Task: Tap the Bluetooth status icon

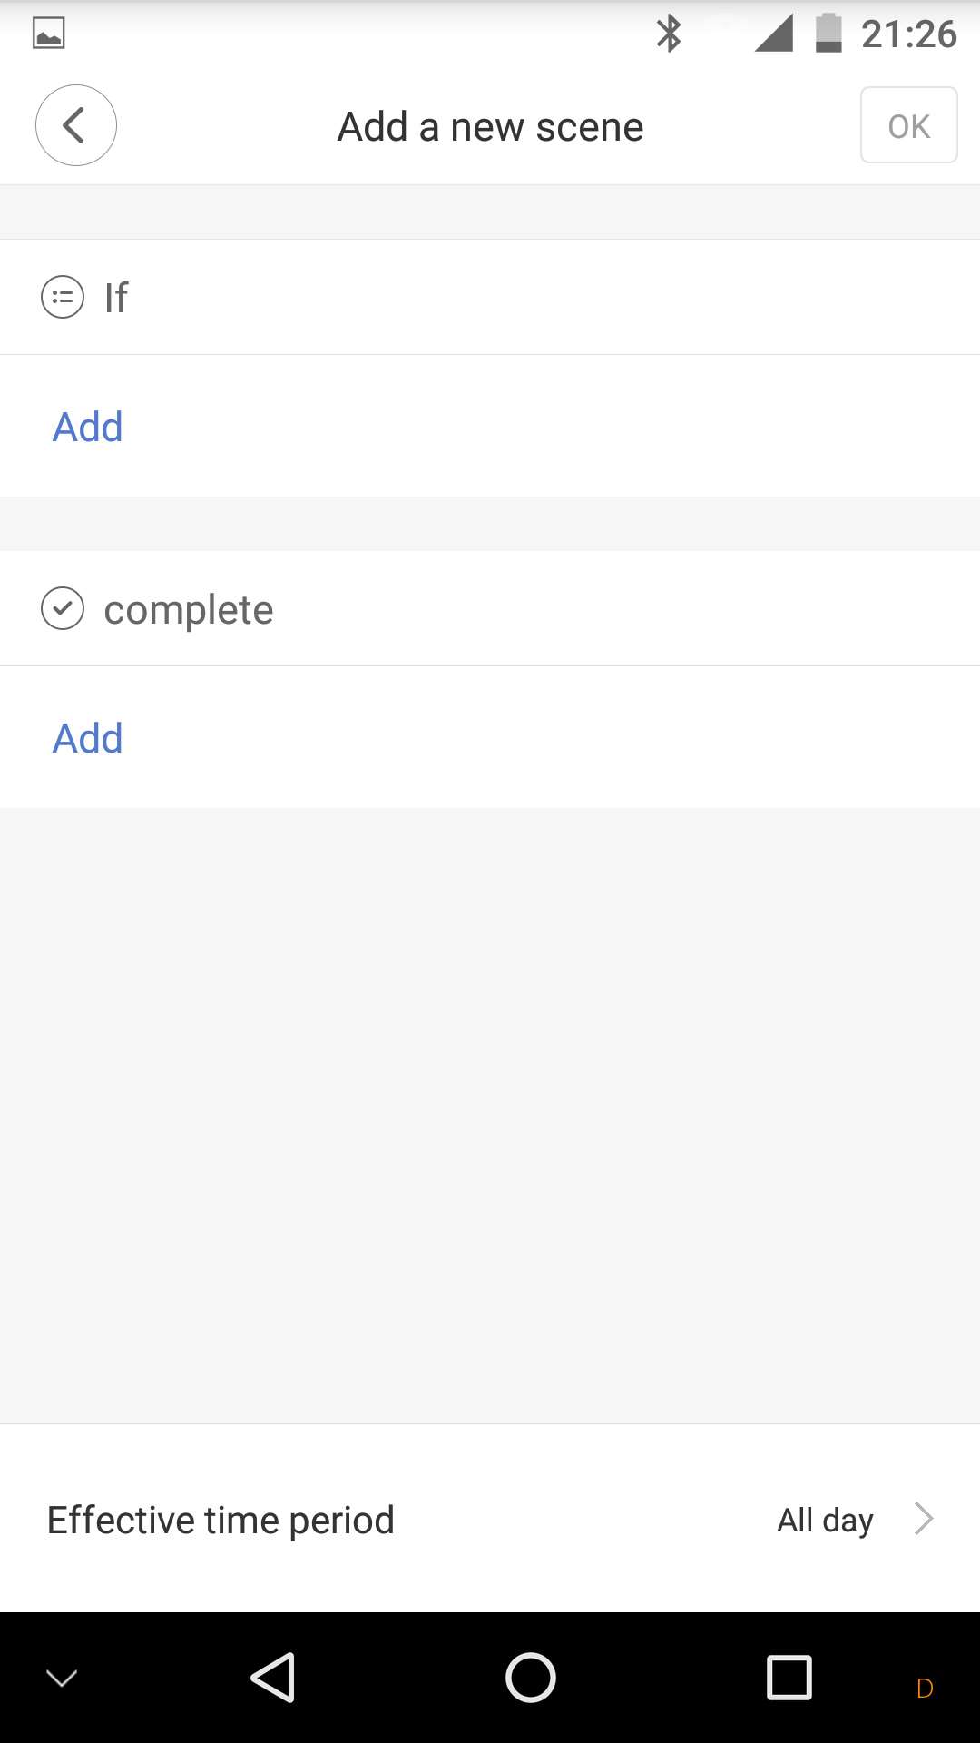Action: pos(669,34)
